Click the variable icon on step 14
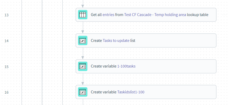 pos(83,41)
